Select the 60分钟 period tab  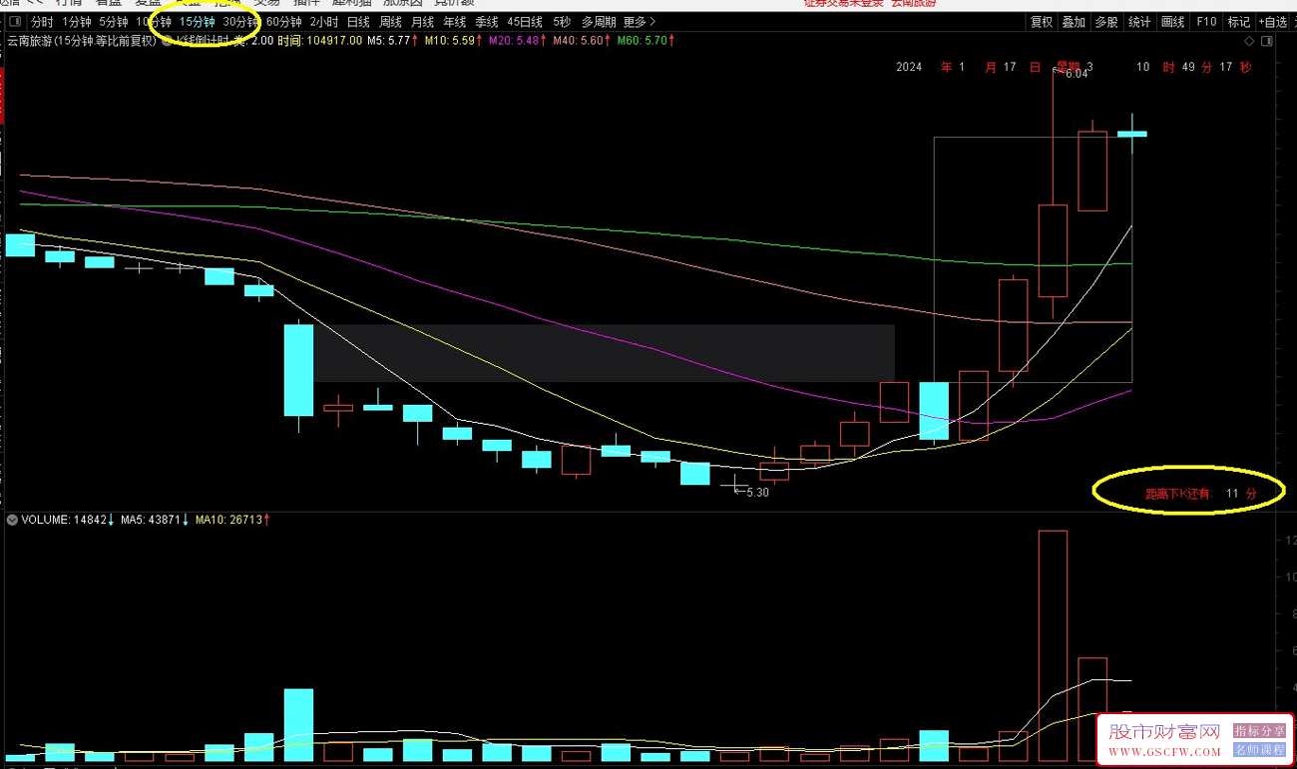click(283, 22)
